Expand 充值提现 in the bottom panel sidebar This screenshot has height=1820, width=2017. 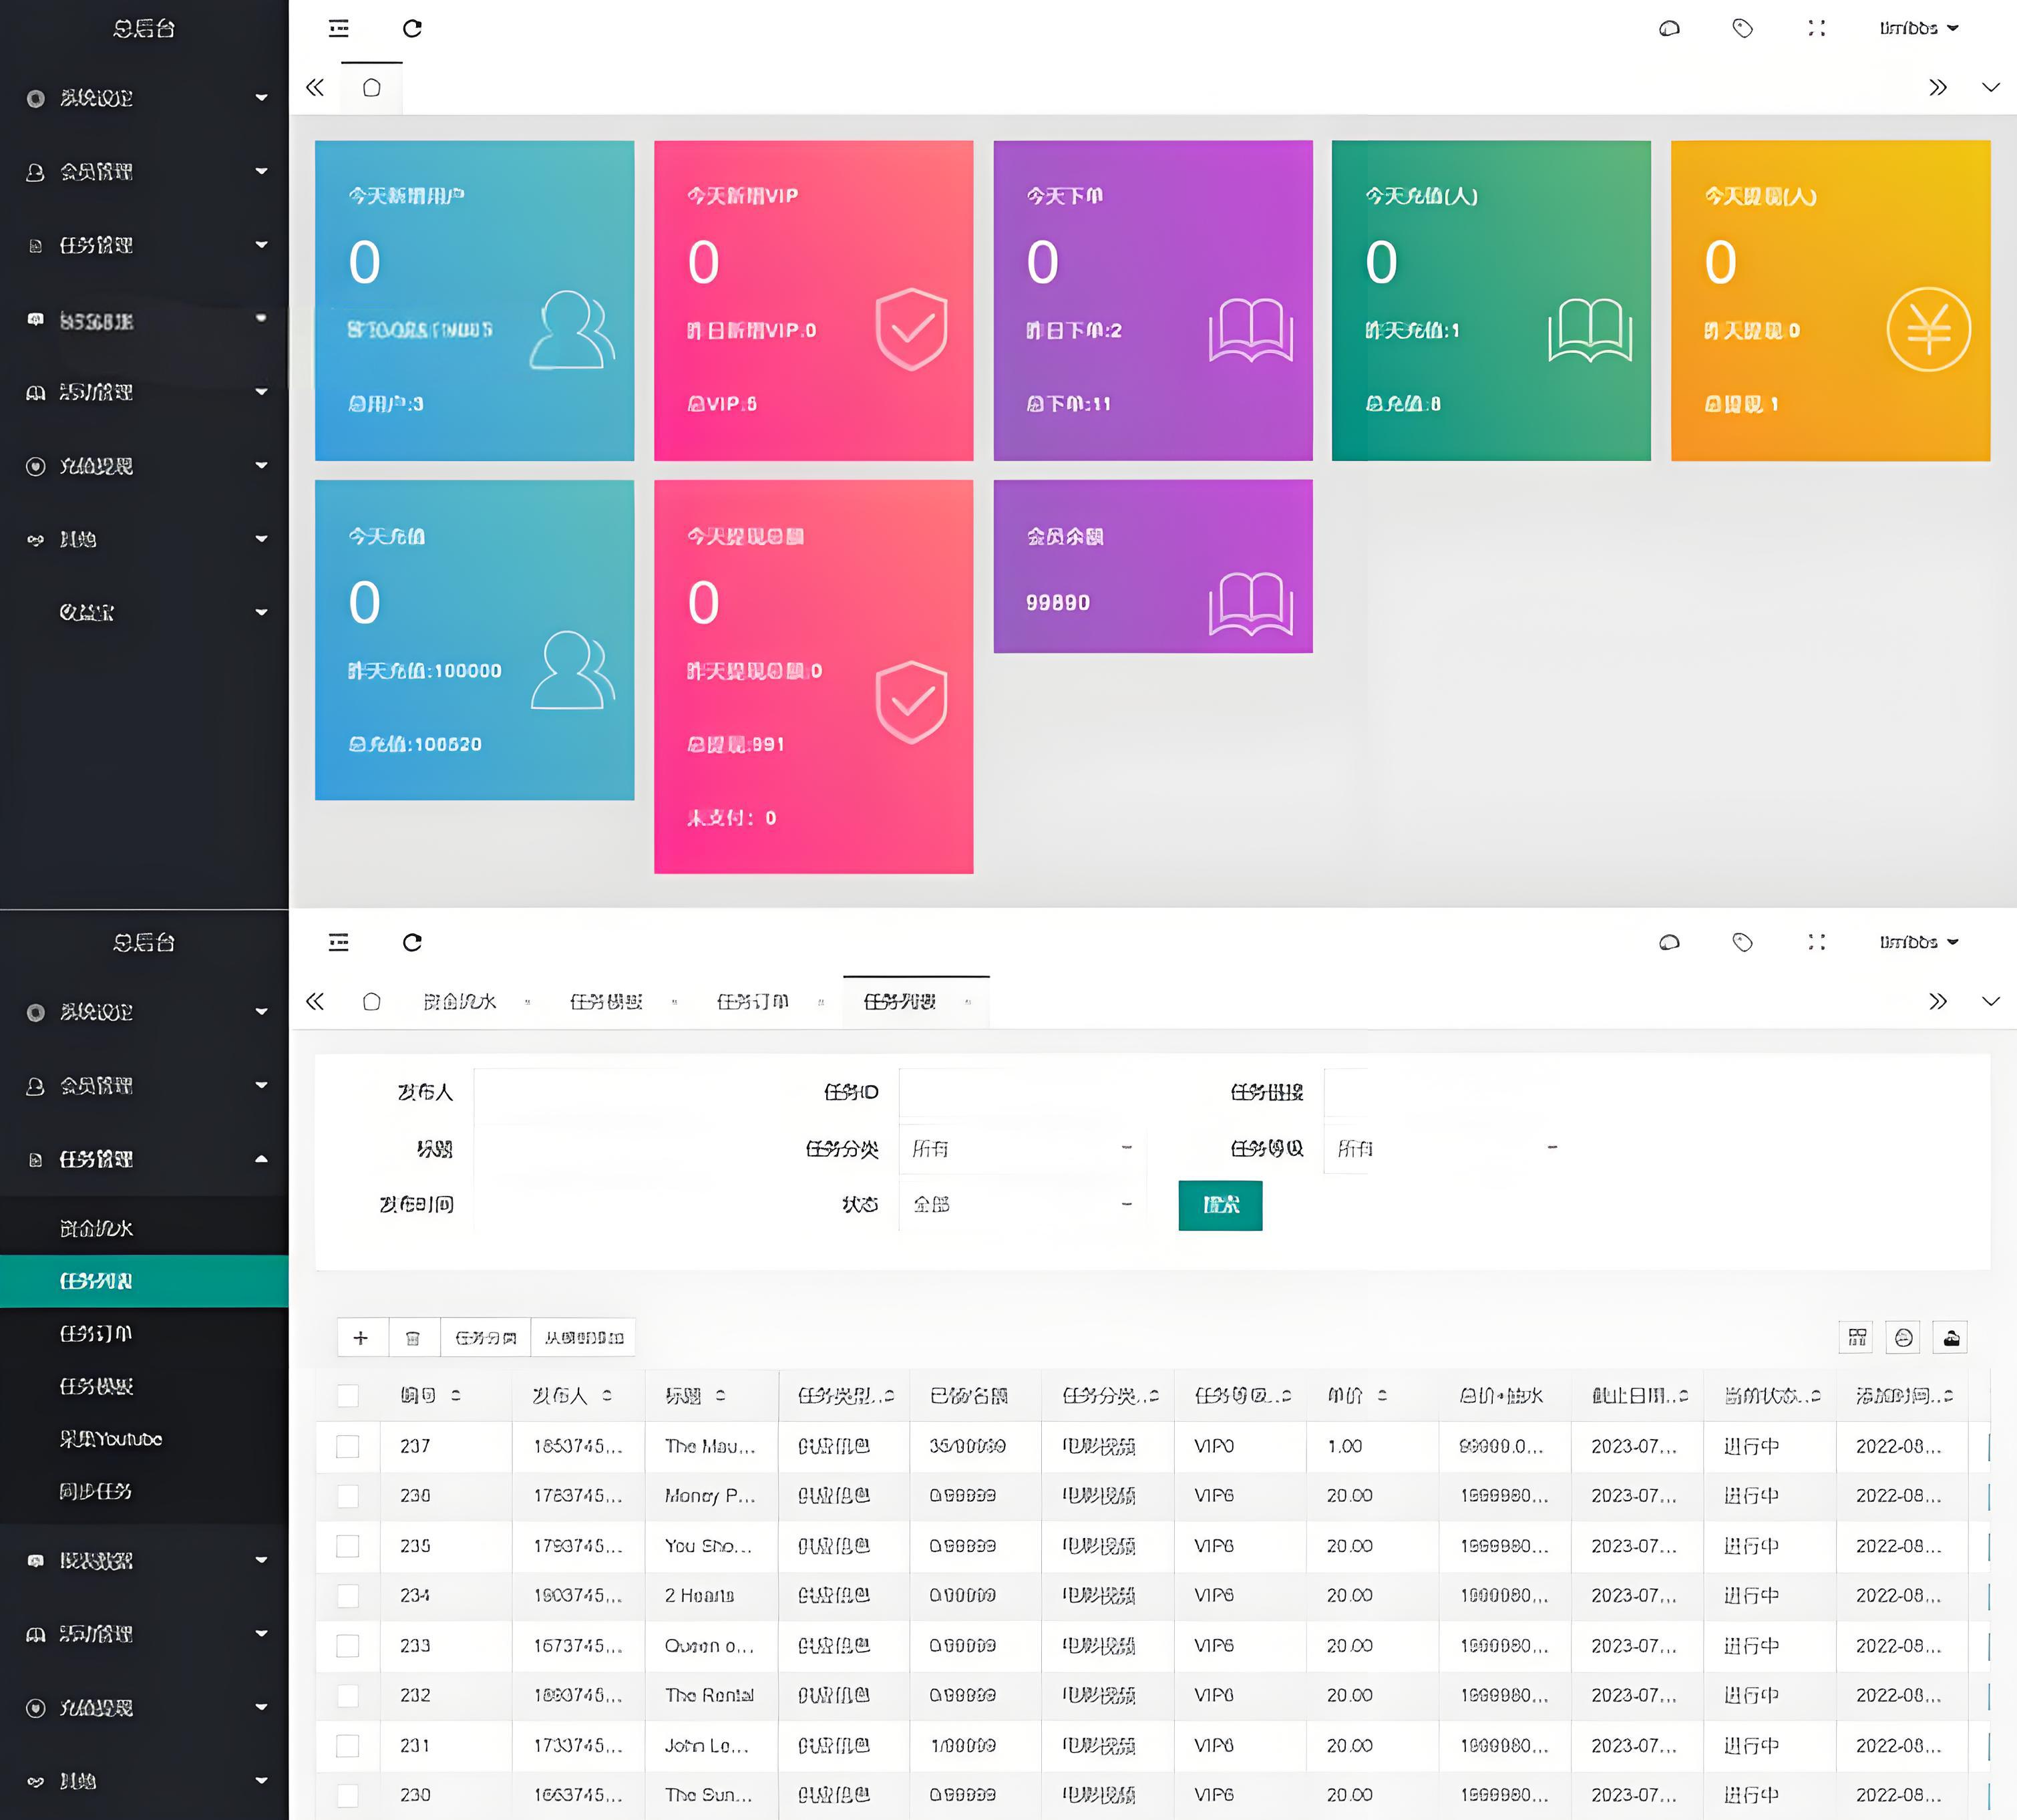point(145,1708)
